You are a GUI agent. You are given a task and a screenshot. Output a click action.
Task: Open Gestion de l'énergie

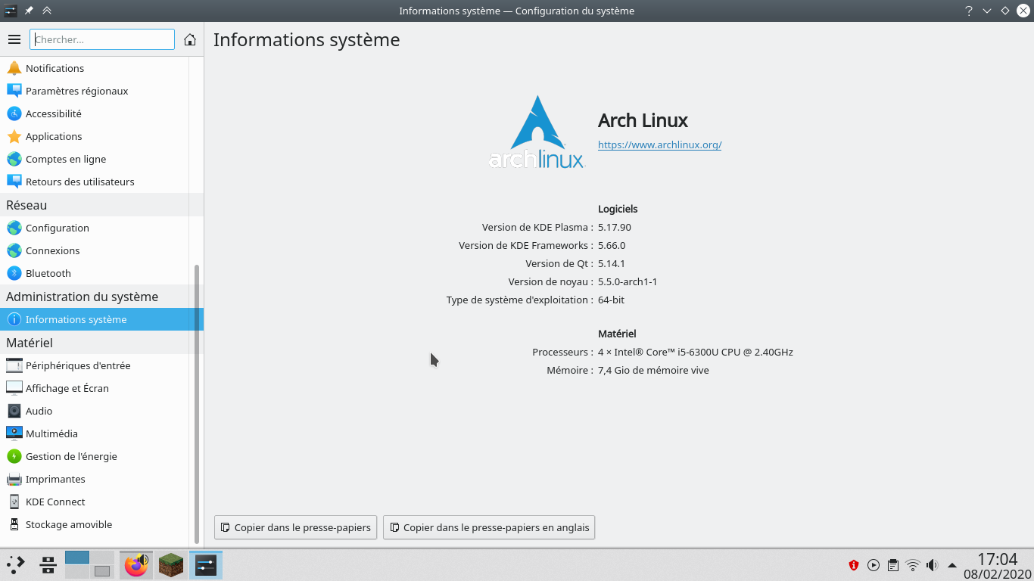(94, 456)
